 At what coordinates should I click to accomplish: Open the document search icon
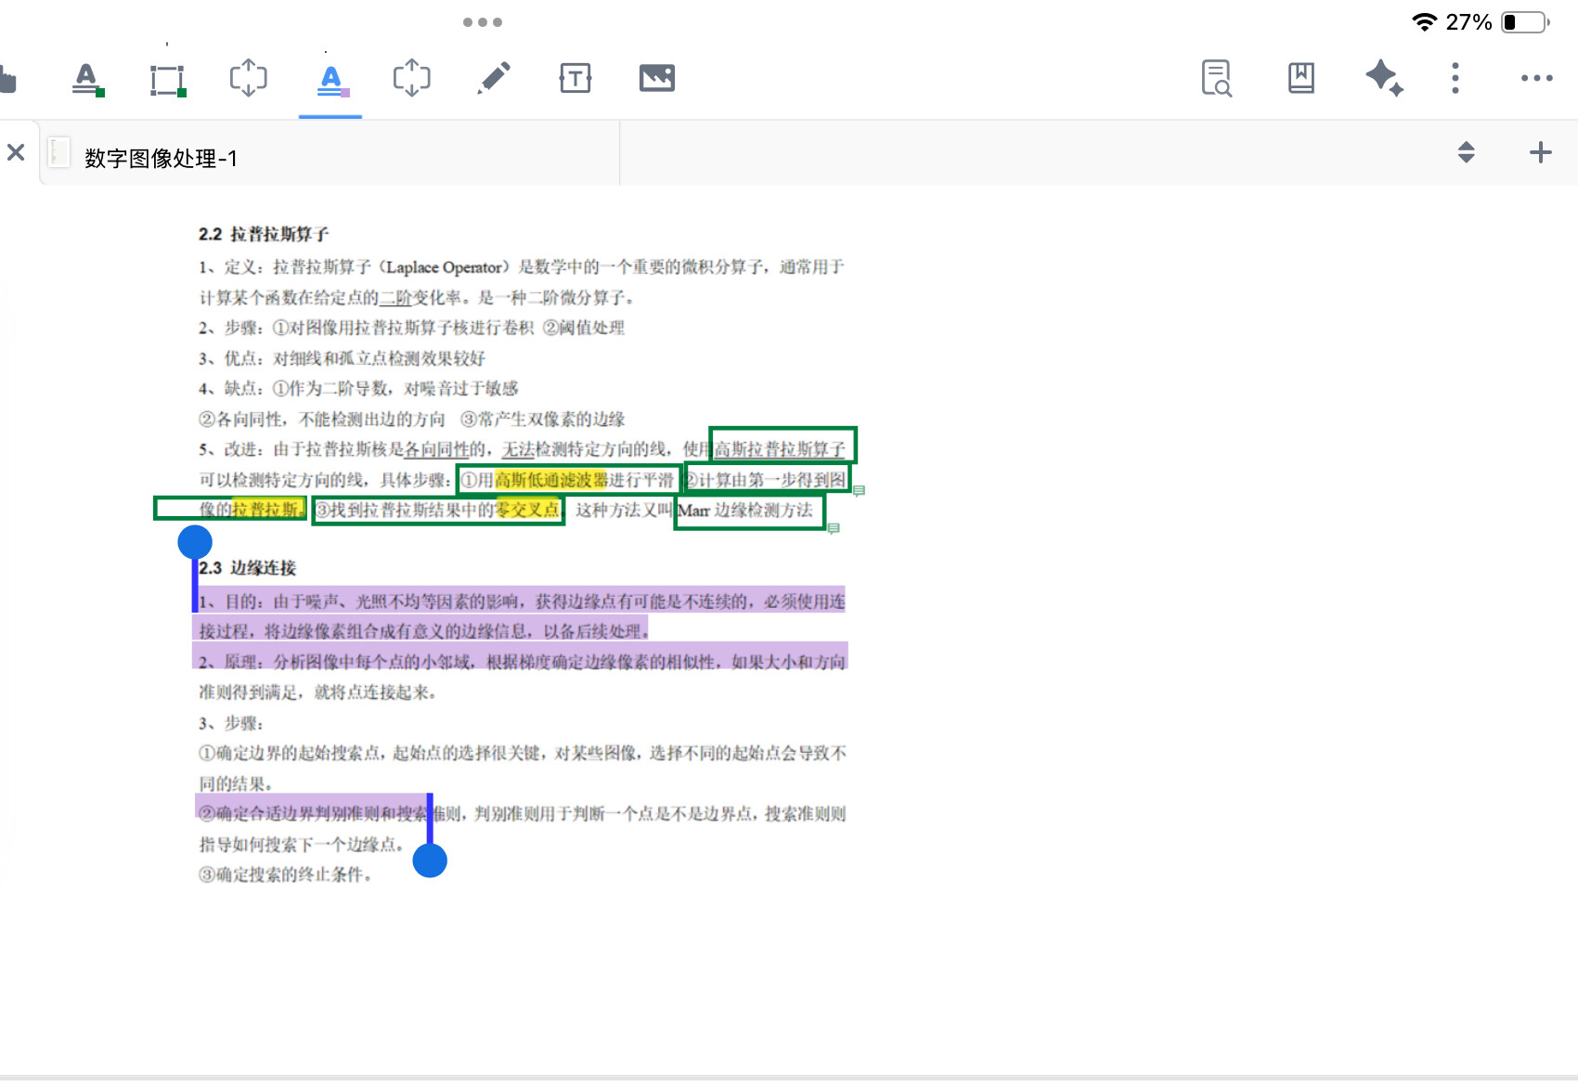tap(1216, 78)
